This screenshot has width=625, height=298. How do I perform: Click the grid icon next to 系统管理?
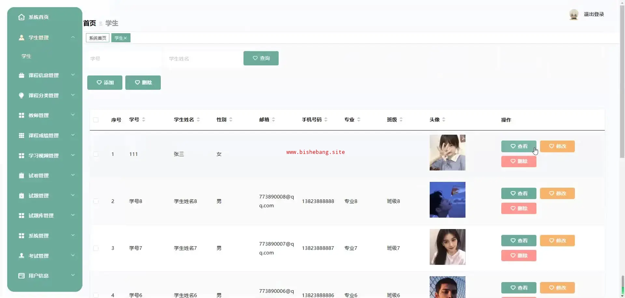pos(21,236)
